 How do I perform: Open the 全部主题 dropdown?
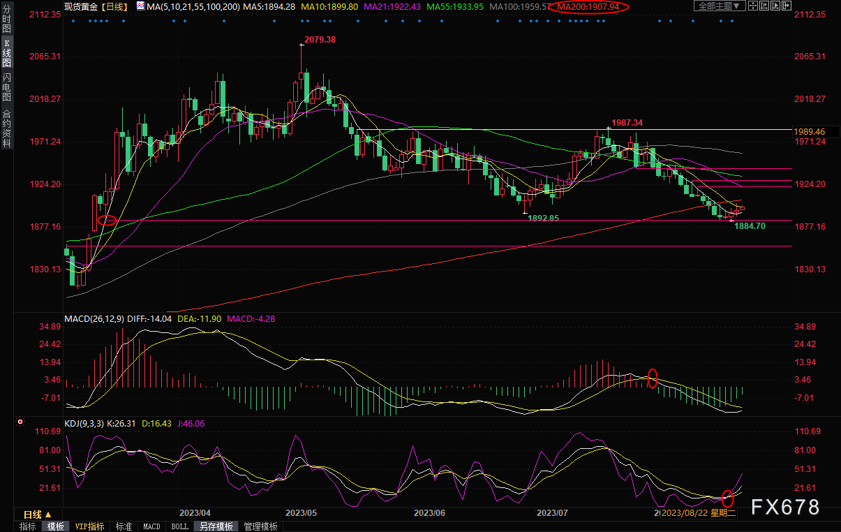coord(718,6)
